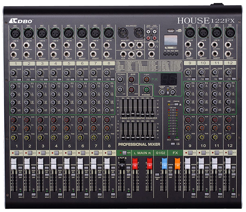Toggle the 13/14 channel SOLO button
246x212 pixels.
pyautogui.click(x=128, y=194)
